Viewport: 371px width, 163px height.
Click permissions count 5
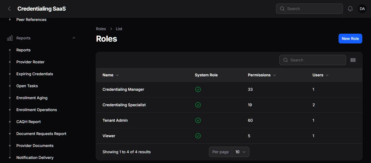click(x=249, y=136)
